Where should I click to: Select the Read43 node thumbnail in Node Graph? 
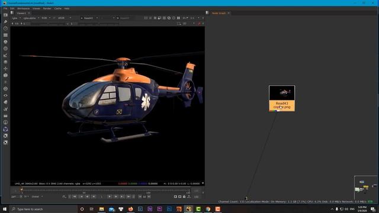[x=282, y=93]
